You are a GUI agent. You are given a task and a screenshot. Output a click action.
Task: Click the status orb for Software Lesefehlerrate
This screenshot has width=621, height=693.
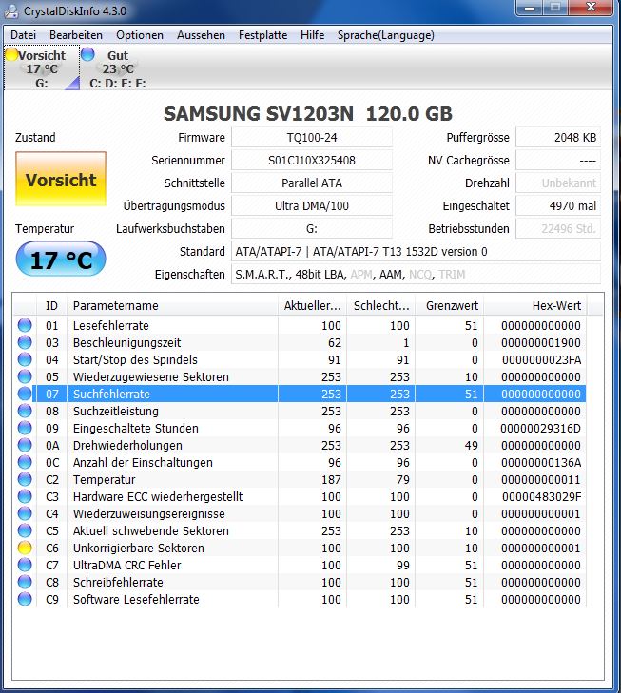tap(25, 599)
